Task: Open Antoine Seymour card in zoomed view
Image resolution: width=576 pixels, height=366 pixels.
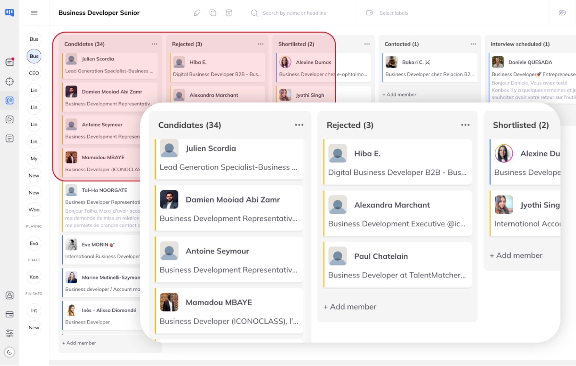Action: pyautogui.click(x=229, y=259)
